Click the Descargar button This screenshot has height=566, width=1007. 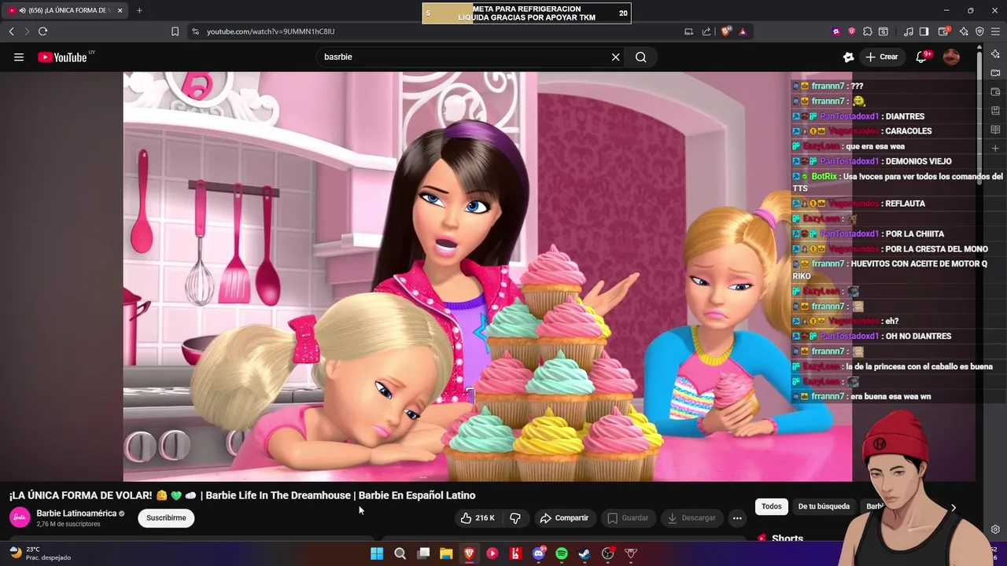(692, 518)
